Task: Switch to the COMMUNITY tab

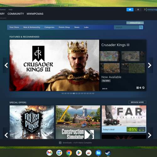Action: tap(16, 14)
